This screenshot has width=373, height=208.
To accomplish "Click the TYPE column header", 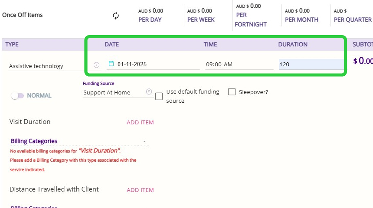I will pos(12,44).
